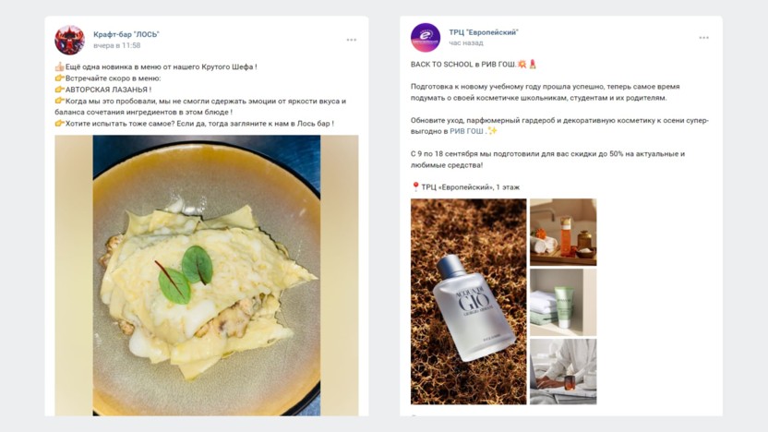The image size is (768, 432).
Task: Click the red location pin emoji
Action: coord(415,186)
